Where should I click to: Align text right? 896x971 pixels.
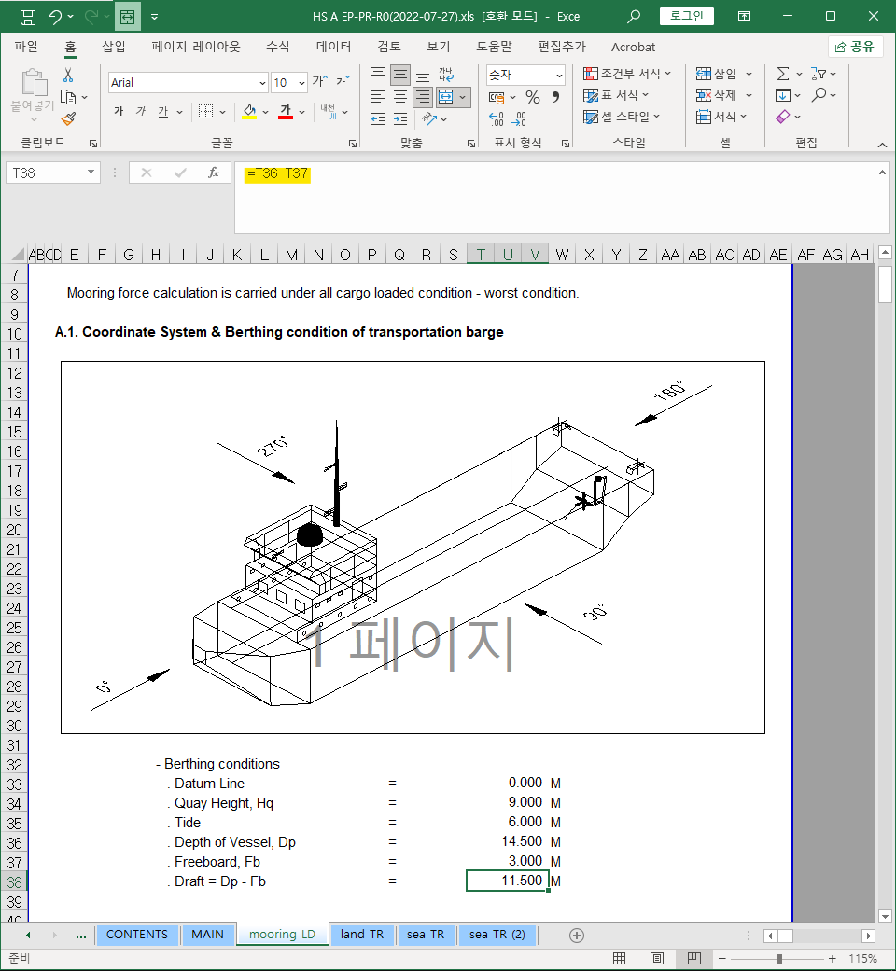tap(423, 97)
